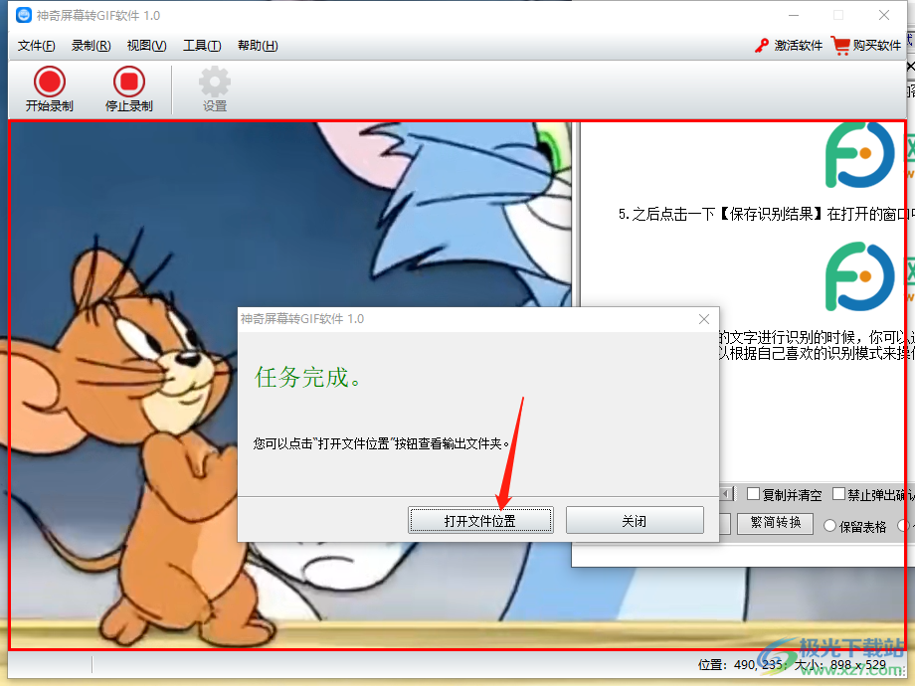Tick the 复制并清空 checkbox
915x686 pixels.
point(753,495)
